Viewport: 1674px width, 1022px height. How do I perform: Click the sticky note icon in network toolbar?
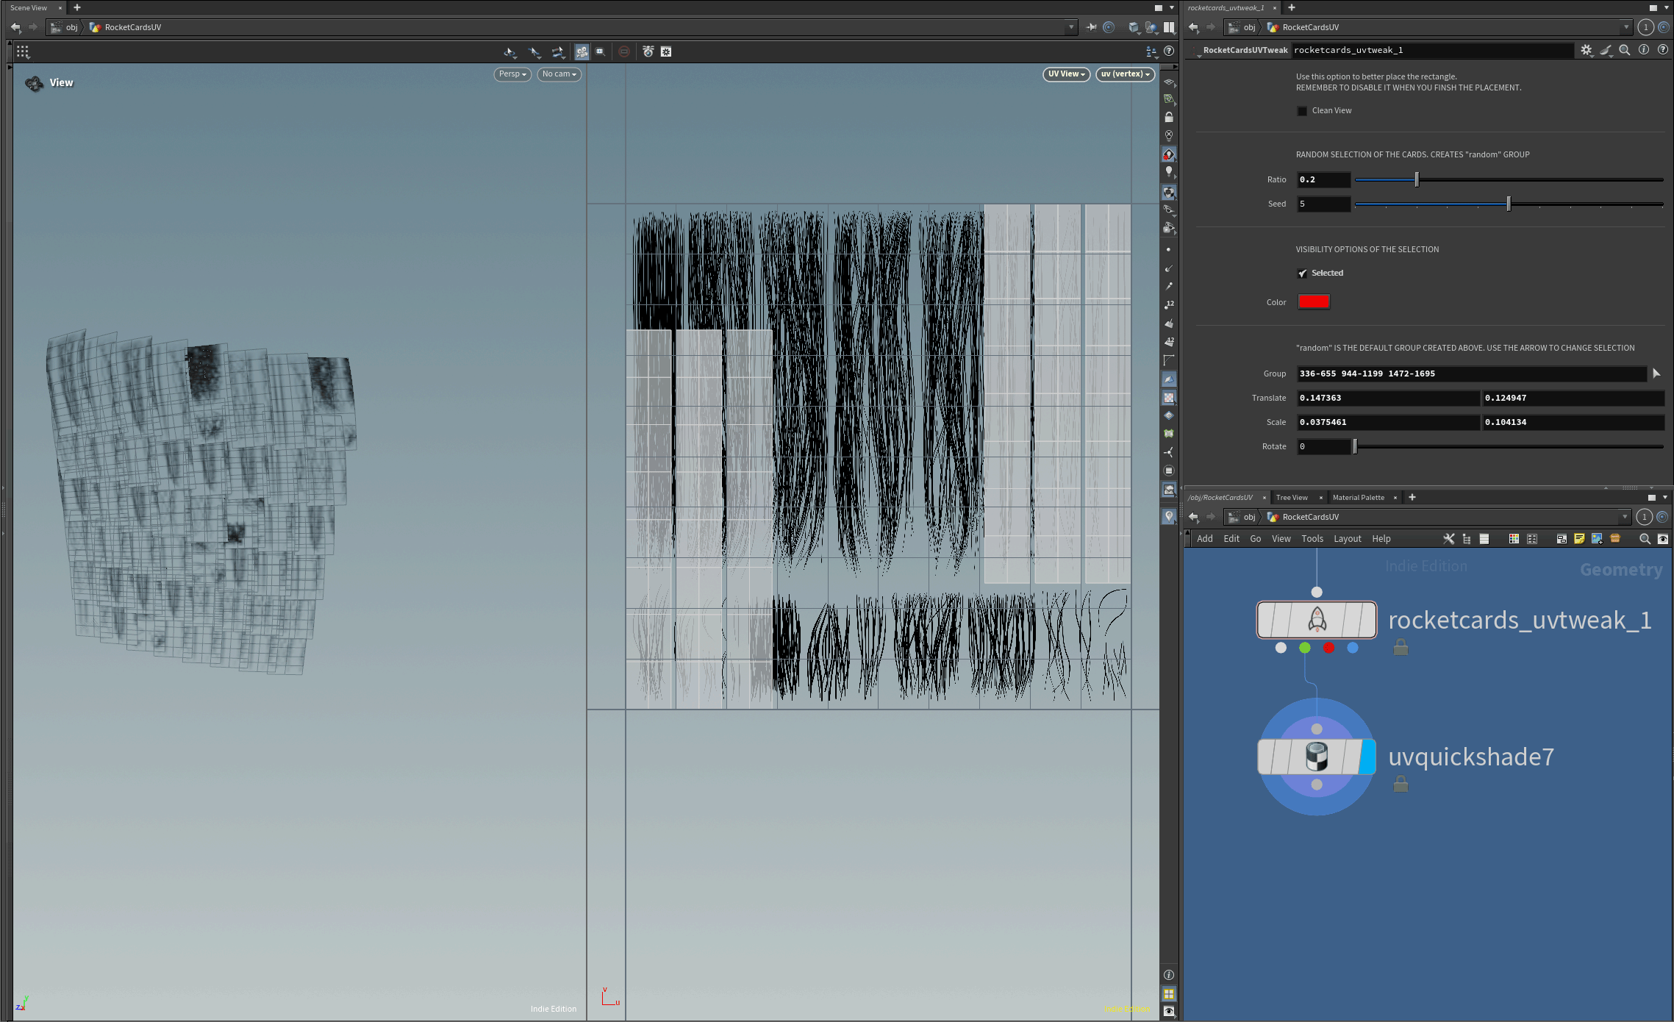tap(1579, 539)
